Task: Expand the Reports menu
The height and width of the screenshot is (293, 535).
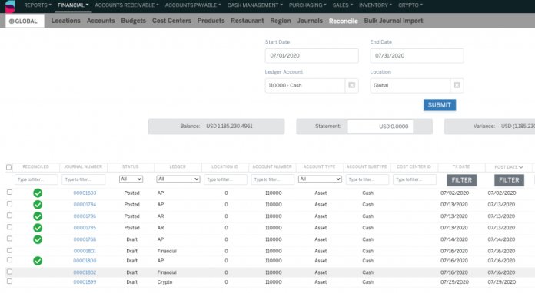Action: pyautogui.click(x=38, y=5)
